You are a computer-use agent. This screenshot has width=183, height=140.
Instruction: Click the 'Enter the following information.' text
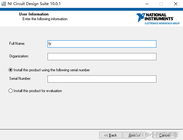[x=45, y=19]
